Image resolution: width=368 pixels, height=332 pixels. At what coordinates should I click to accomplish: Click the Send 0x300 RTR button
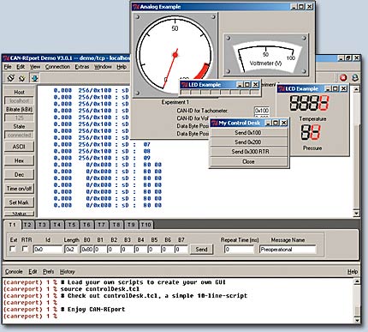pos(249,152)
